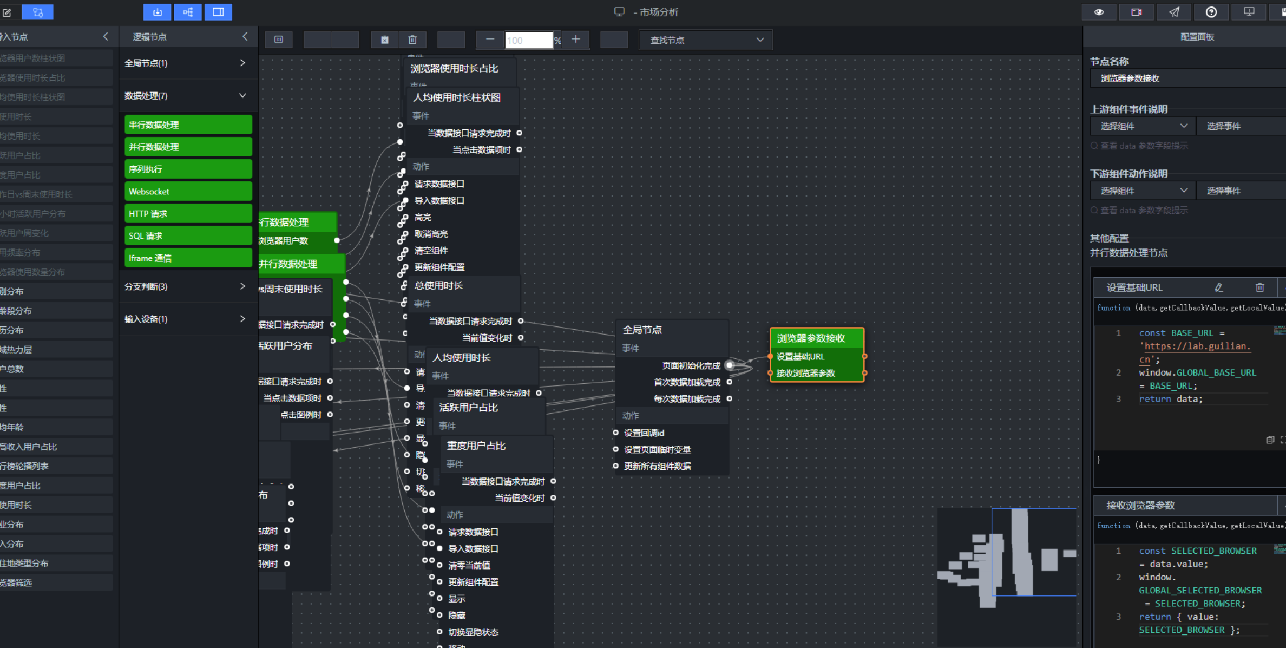Click the 活跃用户占比 node title

tap(469, 408)
